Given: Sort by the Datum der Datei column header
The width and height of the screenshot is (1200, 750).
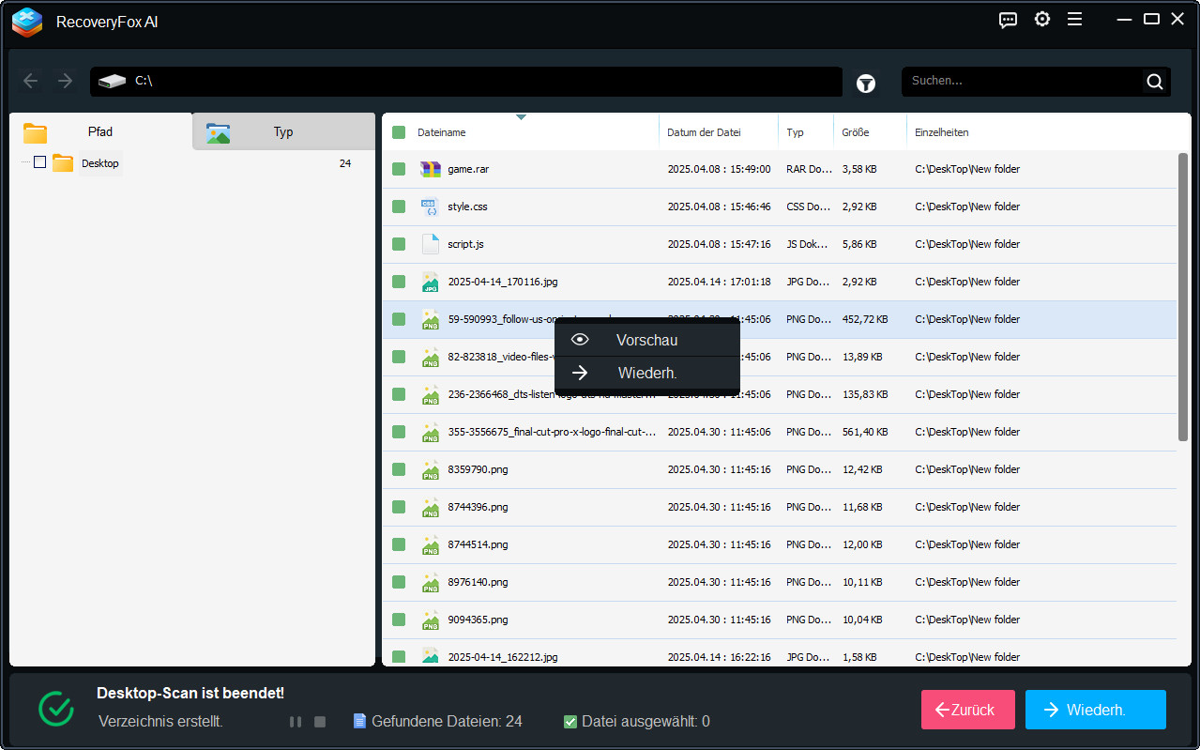Looking at the screenshot, I should [704, 132].
